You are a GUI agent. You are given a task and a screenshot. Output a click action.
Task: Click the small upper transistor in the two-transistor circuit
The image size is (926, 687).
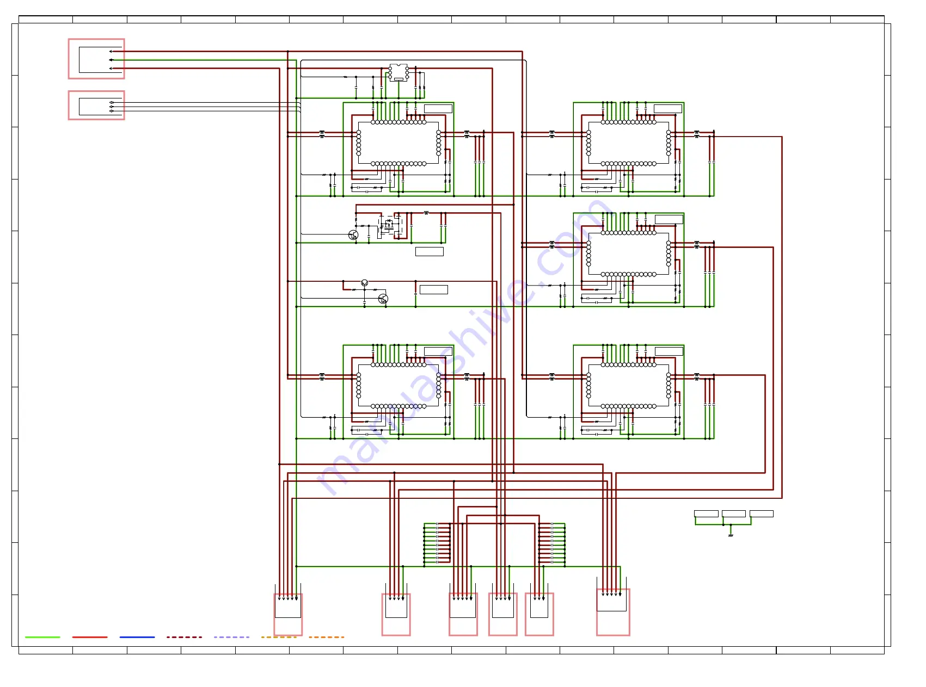365,283
